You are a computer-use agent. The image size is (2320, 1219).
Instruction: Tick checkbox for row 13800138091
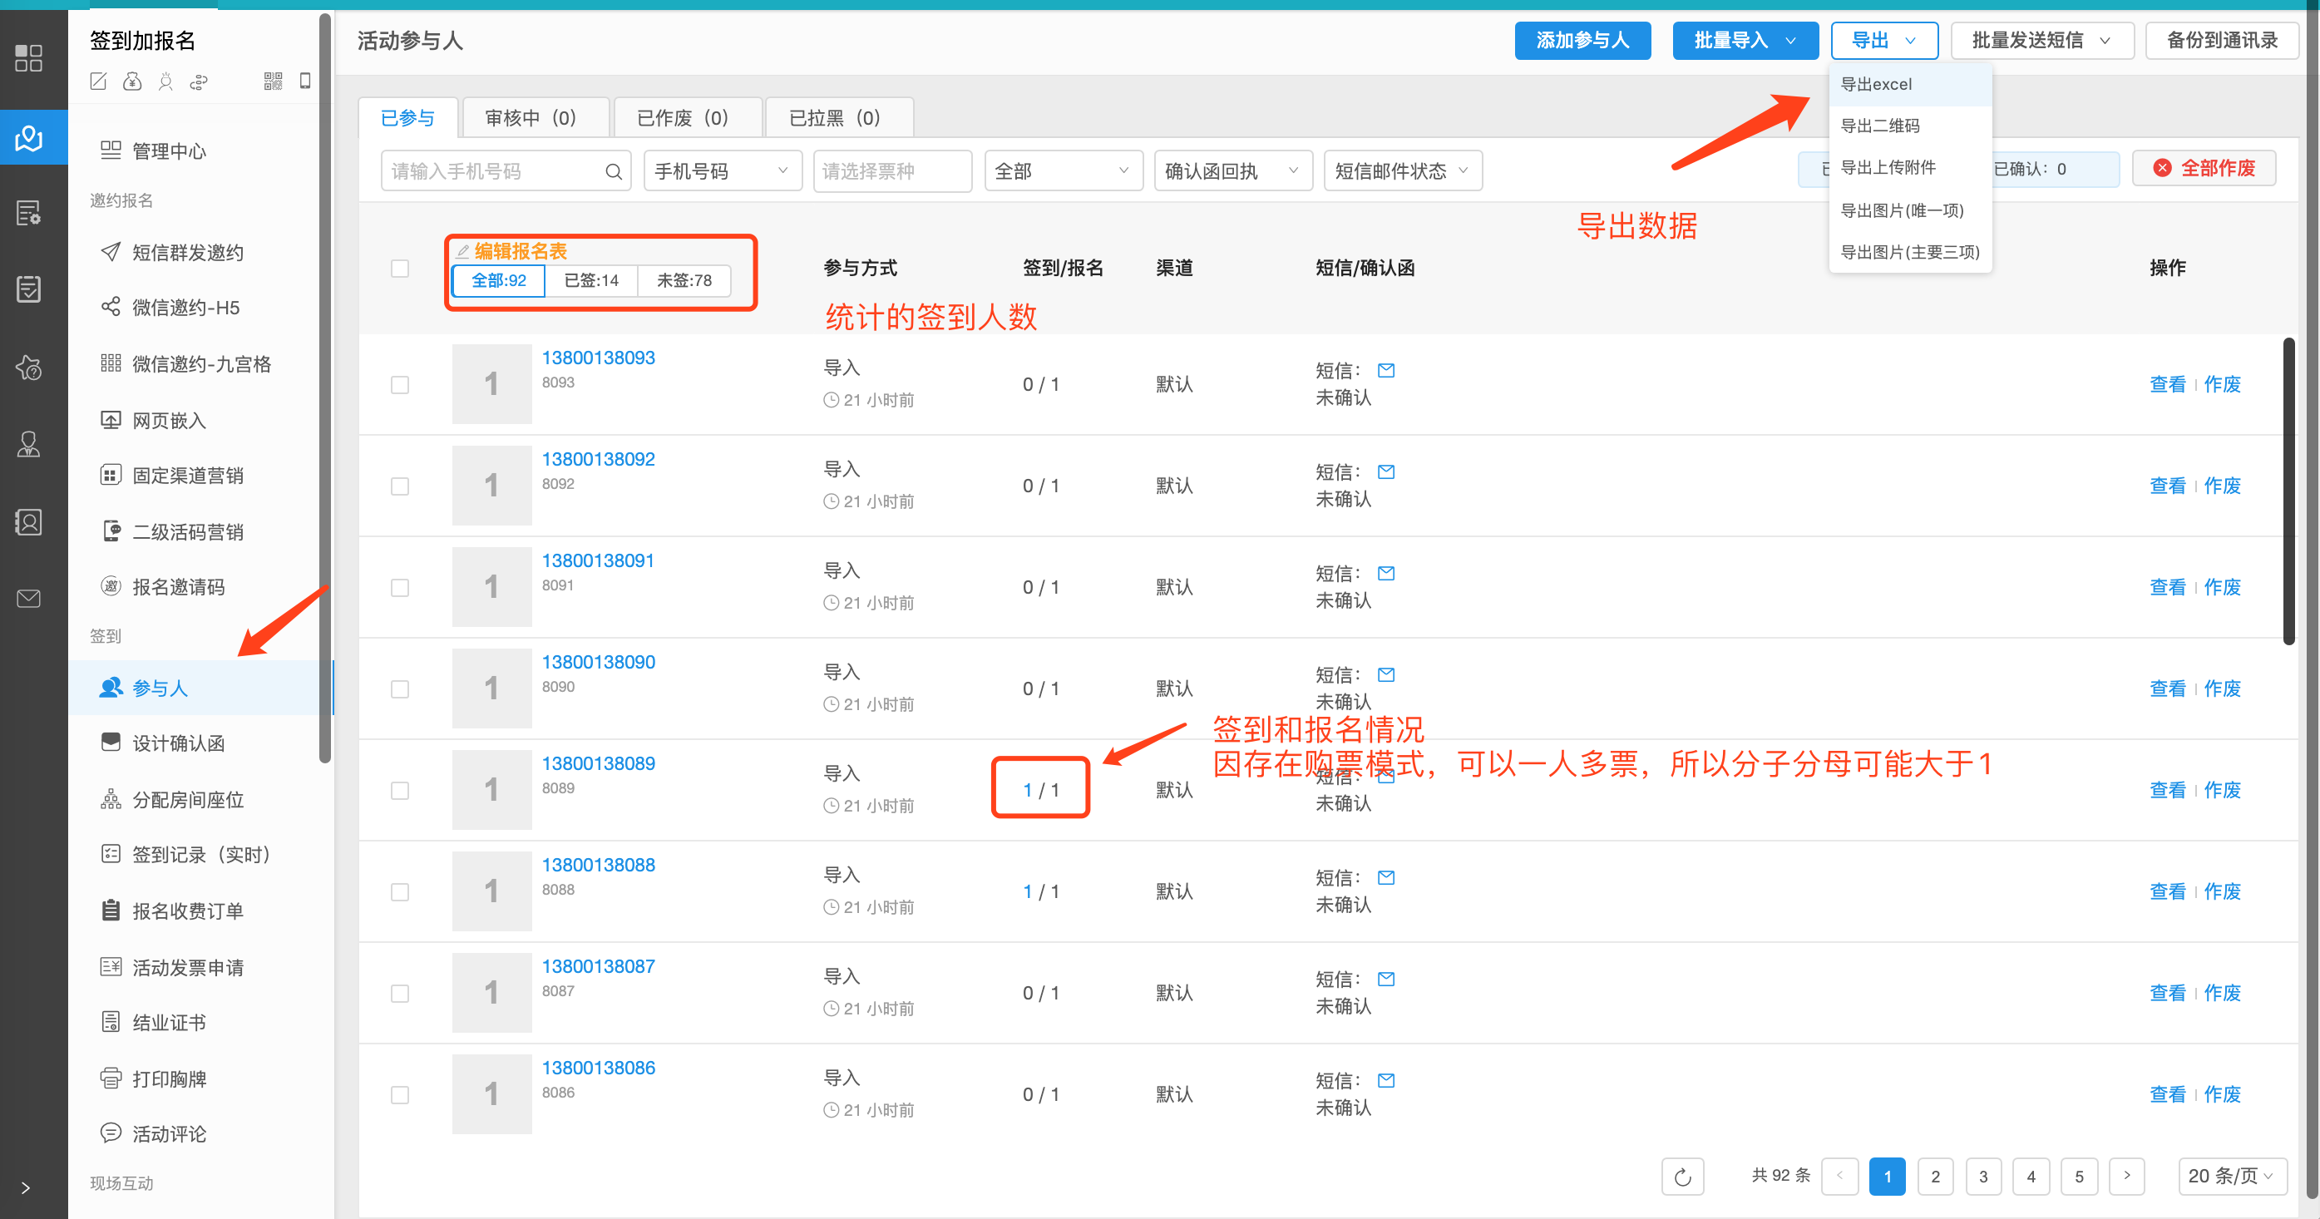400,587
